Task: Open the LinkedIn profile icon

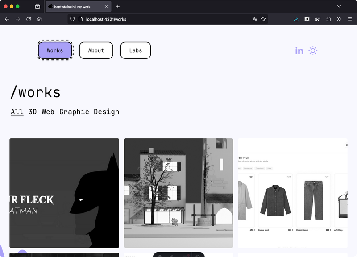Action: tap(299, 51)
